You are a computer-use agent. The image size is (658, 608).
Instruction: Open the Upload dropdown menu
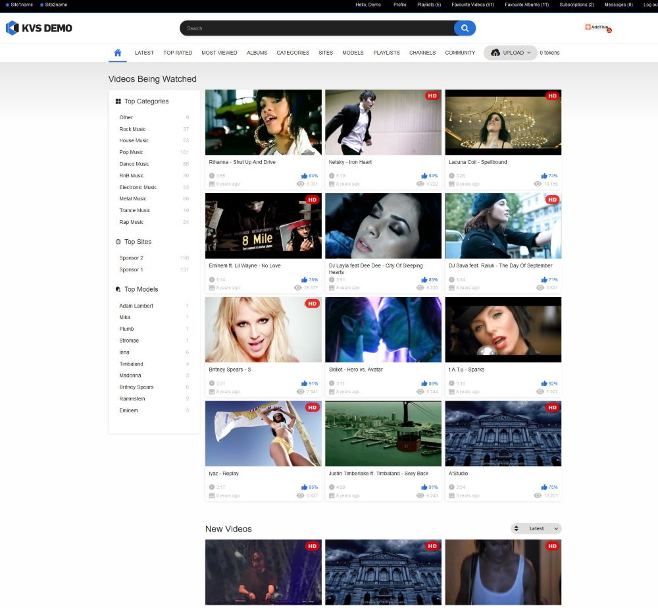[x=511, y=53]
